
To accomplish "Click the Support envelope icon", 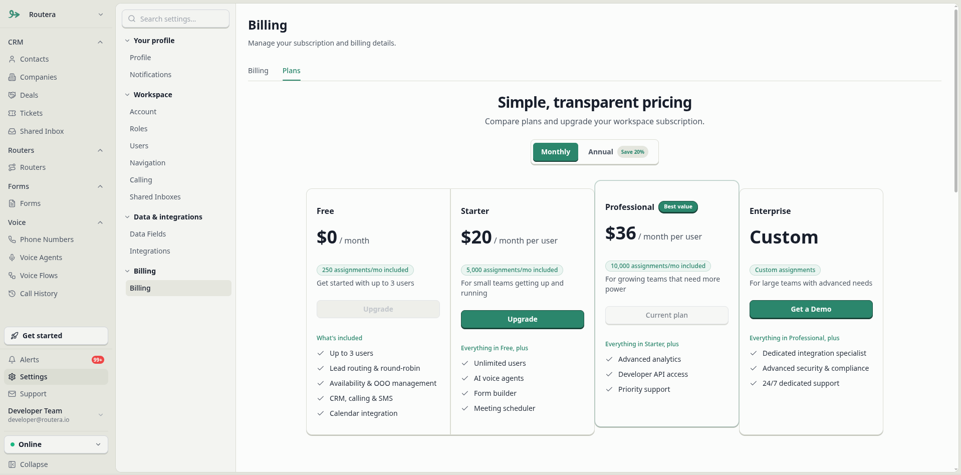I will coord(12,394).
